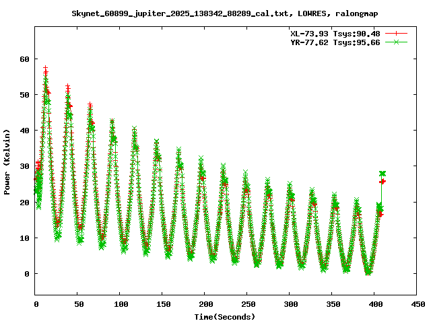Click the x-axis tick label 300
Image resolution: width=431 pixels, height=323 pixels.
[291, 304]
